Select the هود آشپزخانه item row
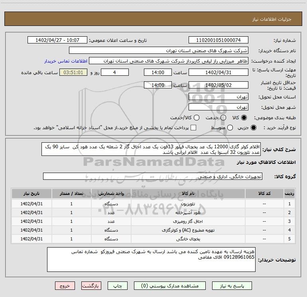 click(x=153, y=212)
